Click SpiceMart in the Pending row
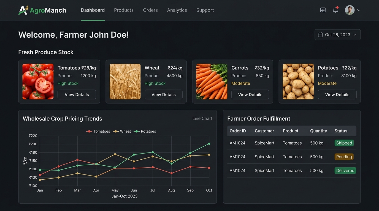Viewport: 379px width, 211px height. tap(264, 157)
